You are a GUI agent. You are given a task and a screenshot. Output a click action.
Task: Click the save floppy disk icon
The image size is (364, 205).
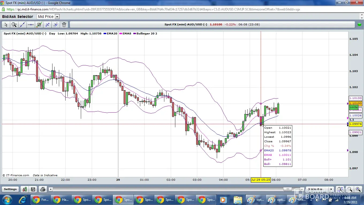click(x=33, y=189)
